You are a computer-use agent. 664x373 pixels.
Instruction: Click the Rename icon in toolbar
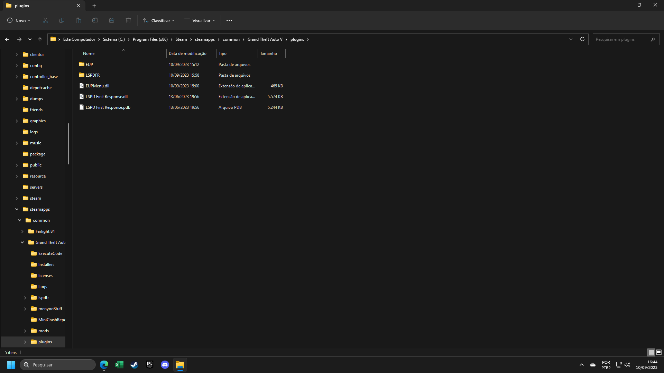tap(95, 20)
